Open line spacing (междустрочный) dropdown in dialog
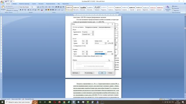This screenshot has height=104, width=186. (105, 54)
